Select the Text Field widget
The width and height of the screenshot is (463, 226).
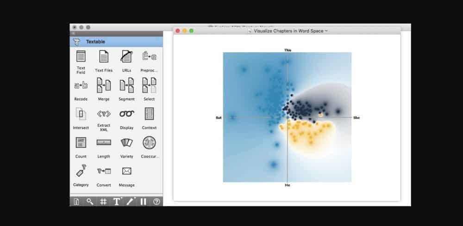click(81, 57)
